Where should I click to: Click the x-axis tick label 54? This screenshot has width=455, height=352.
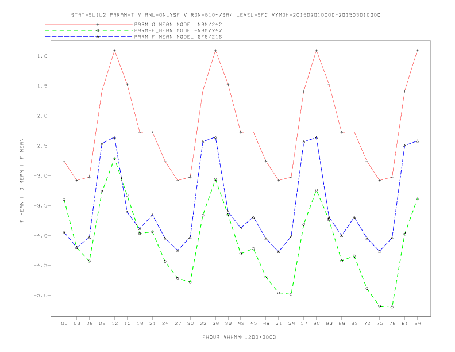click(291, 323)
